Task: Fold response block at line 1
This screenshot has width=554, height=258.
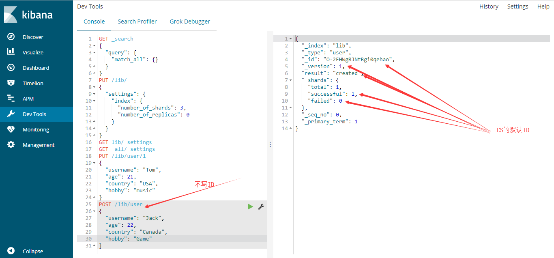Action: tap(291, 39)
